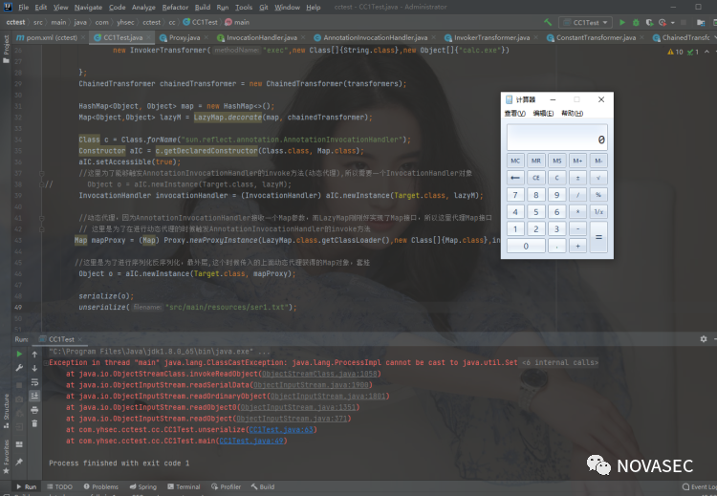Run with Coverage using the shield icon
Image resolution: width=717 pixels, height=496 pixels.
[649, 22]
